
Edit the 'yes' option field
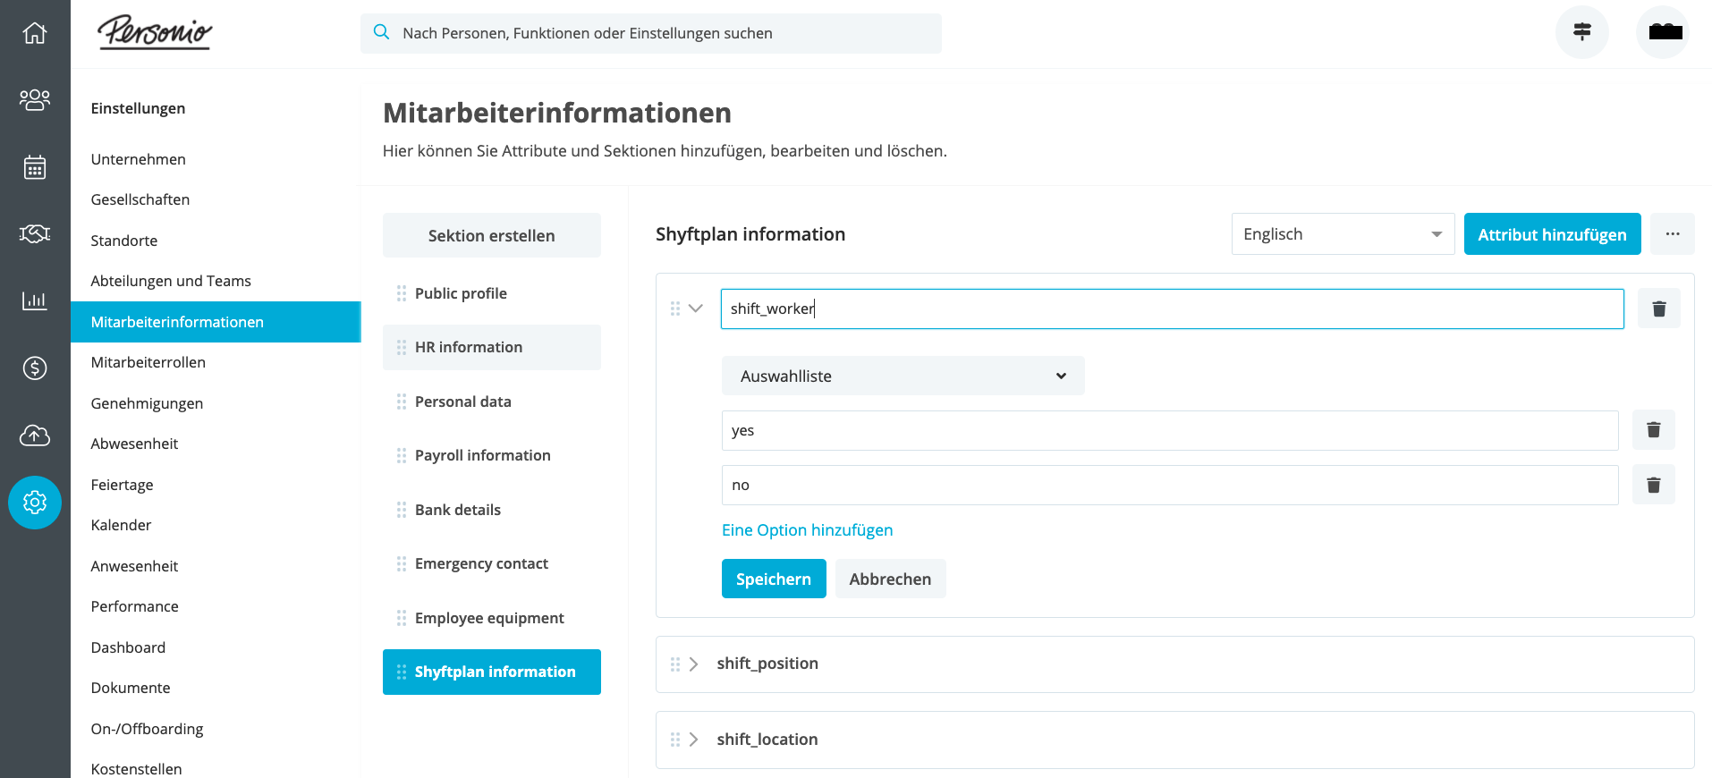tap(1170, 430)
